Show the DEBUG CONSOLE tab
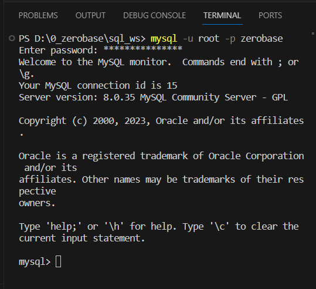 point(154,15)
